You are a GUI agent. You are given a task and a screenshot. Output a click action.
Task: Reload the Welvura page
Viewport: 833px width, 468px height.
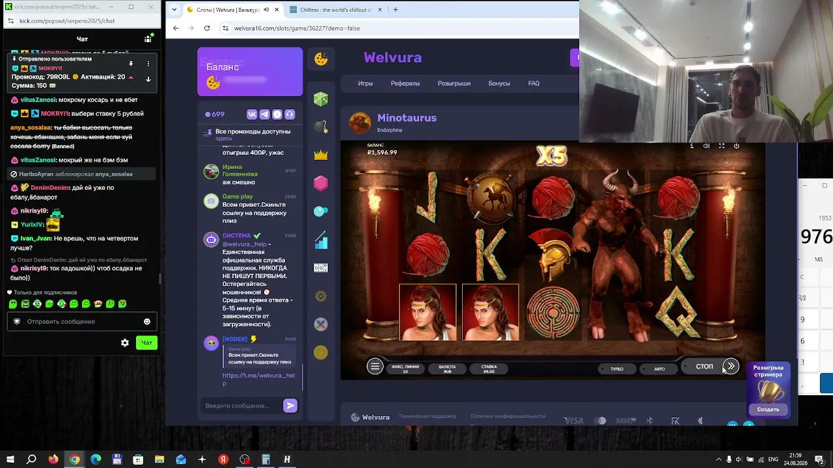207,28
